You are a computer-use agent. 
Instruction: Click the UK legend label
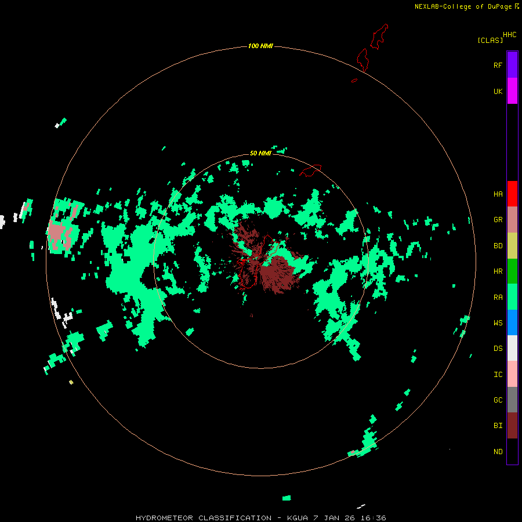point(498,91)
